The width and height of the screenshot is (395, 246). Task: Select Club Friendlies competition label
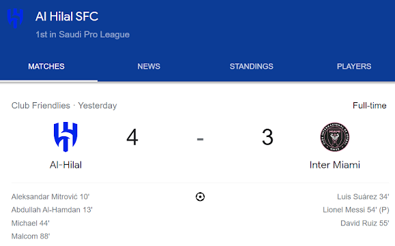pos(40,106)
